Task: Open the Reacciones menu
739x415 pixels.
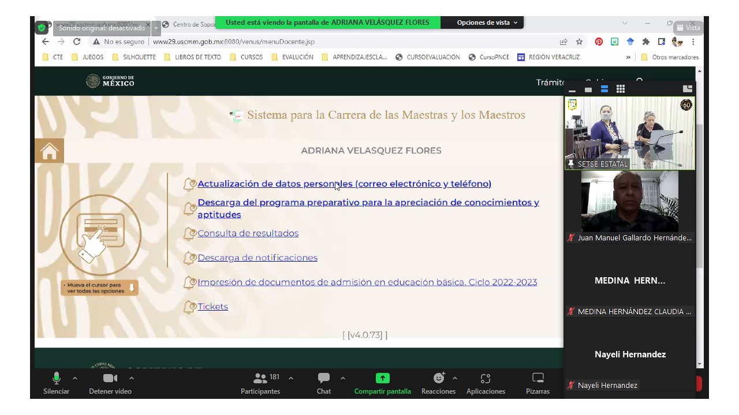Action: [x=438, y=384]
